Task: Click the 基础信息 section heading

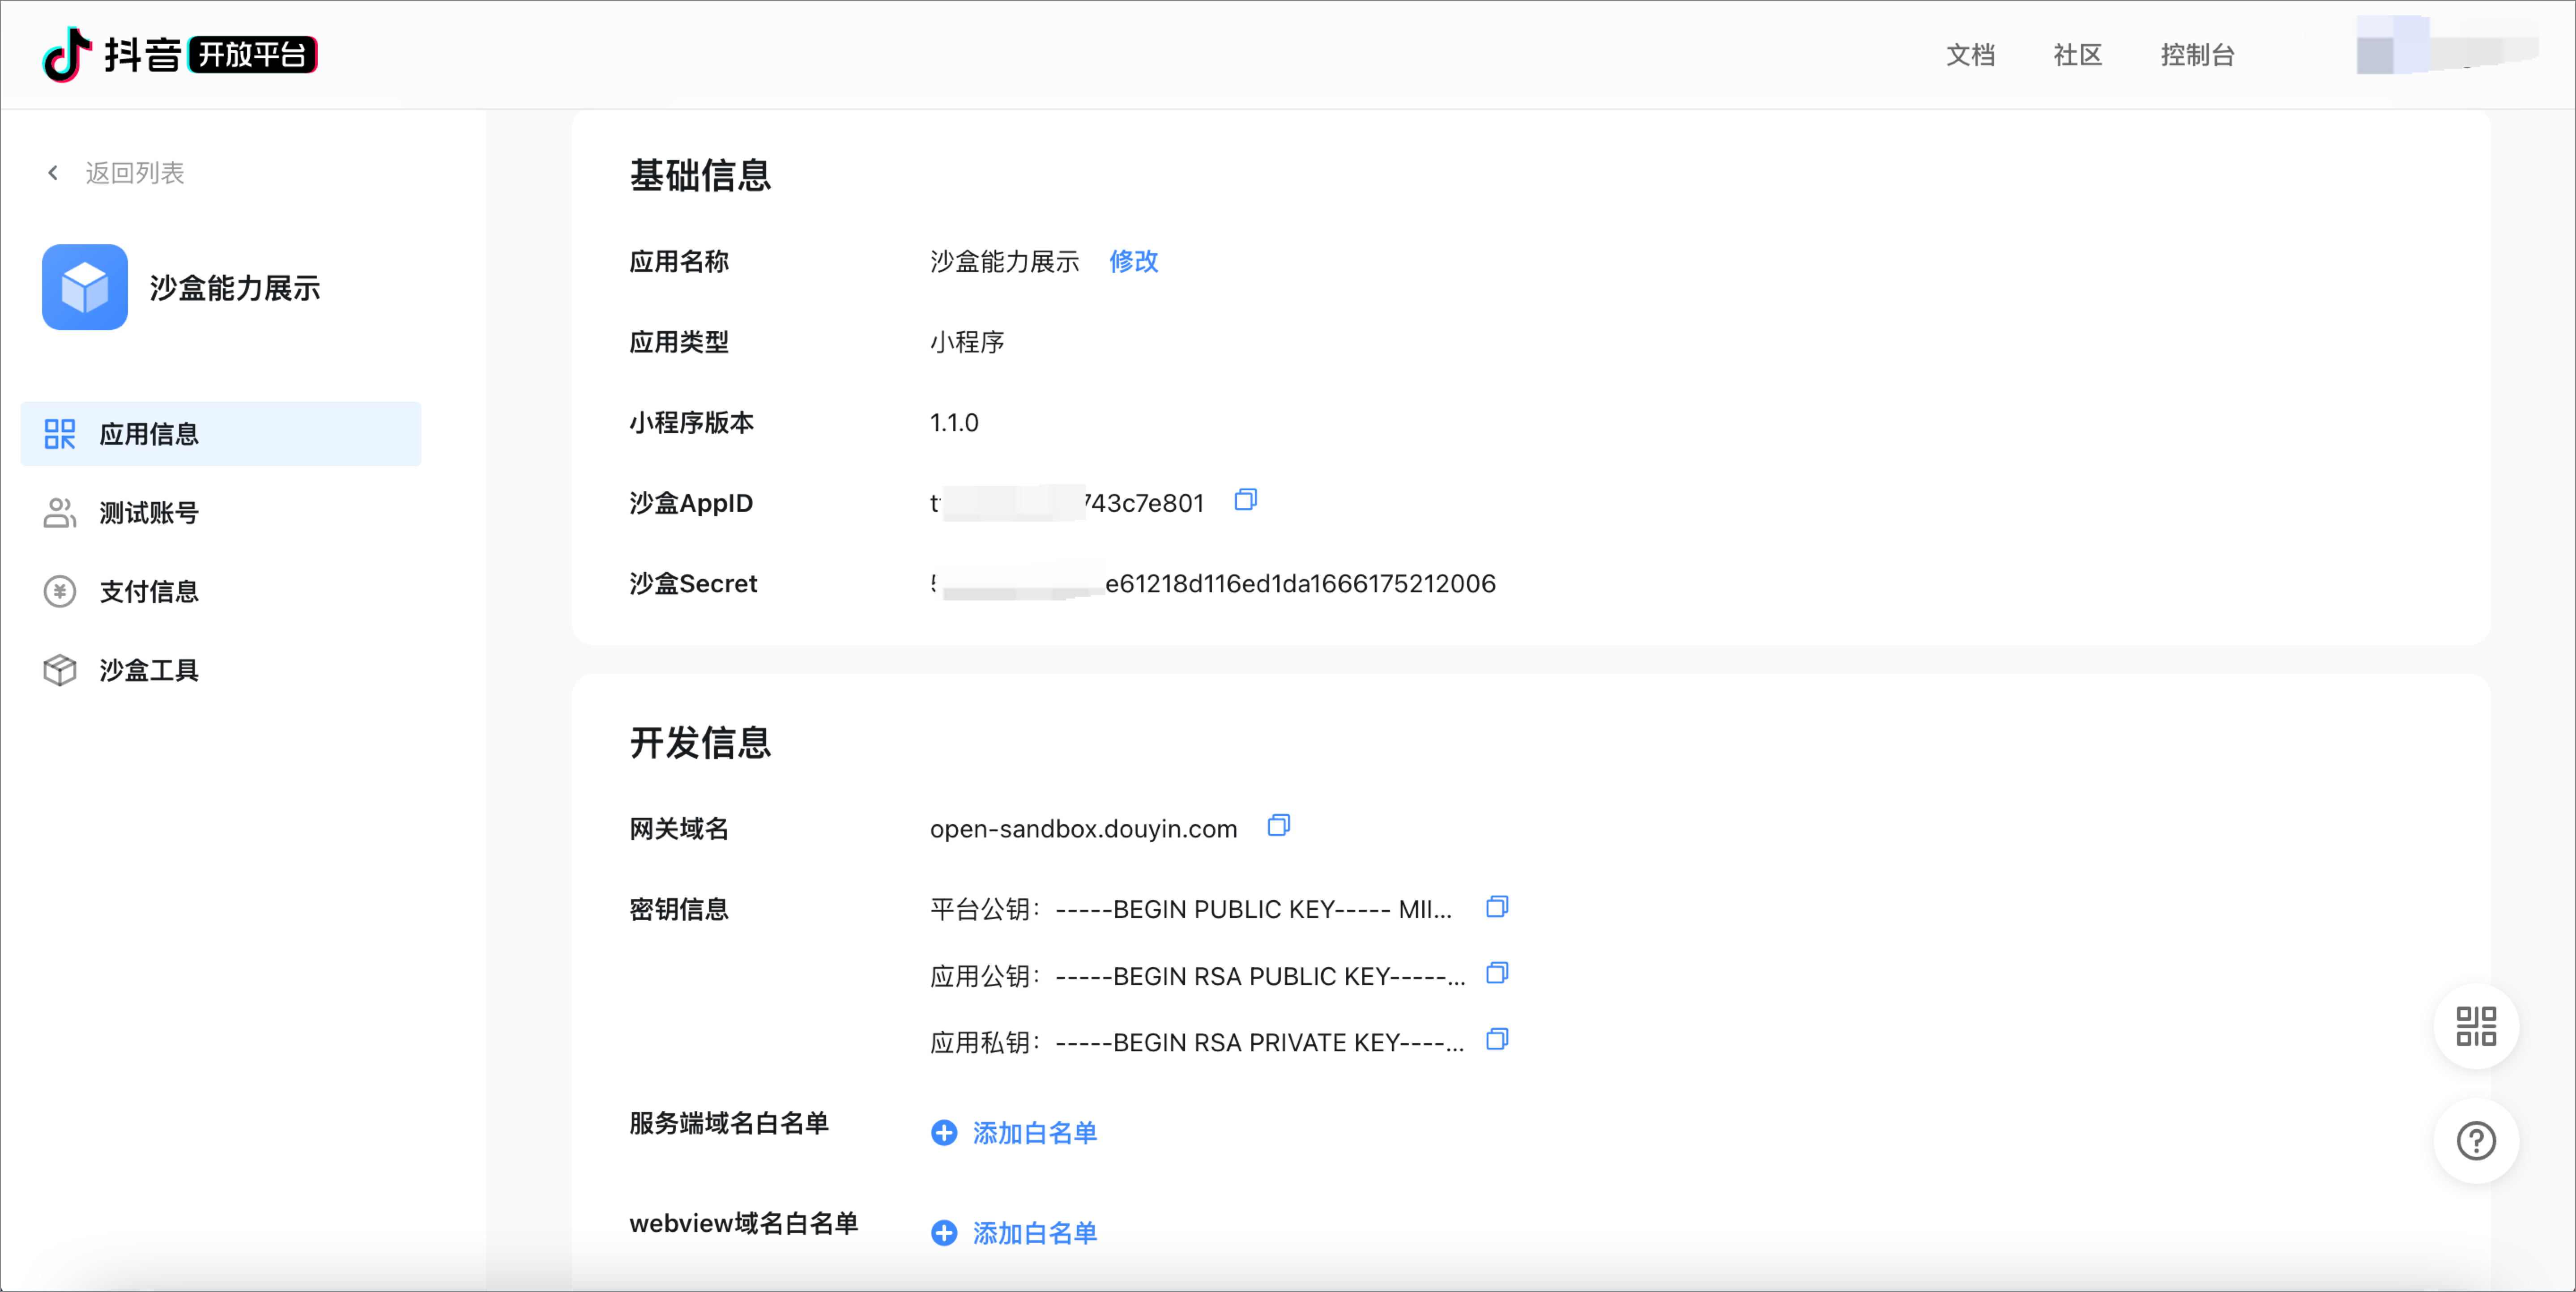Action: (x=700, y=175)
